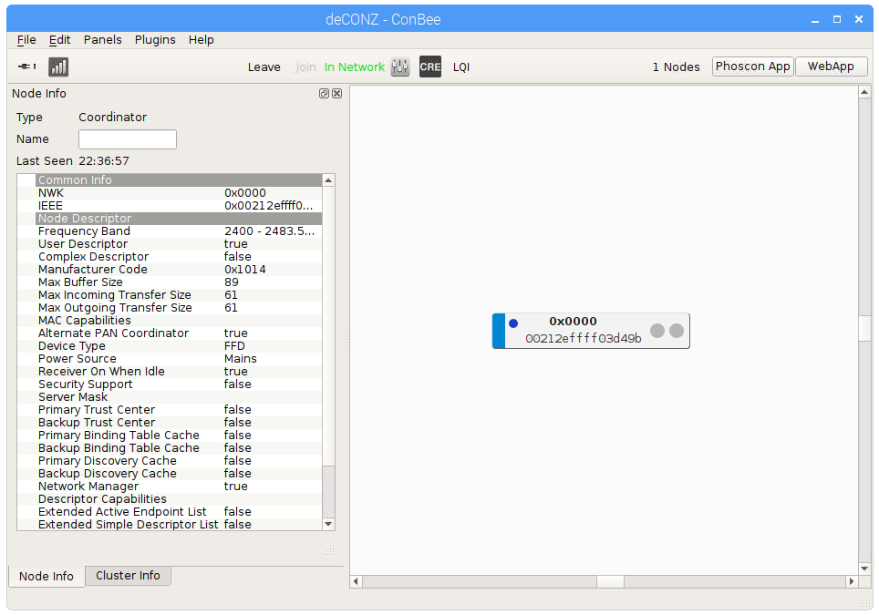
Task: Select the Complex Descriptor row
Action: point(170,257)
